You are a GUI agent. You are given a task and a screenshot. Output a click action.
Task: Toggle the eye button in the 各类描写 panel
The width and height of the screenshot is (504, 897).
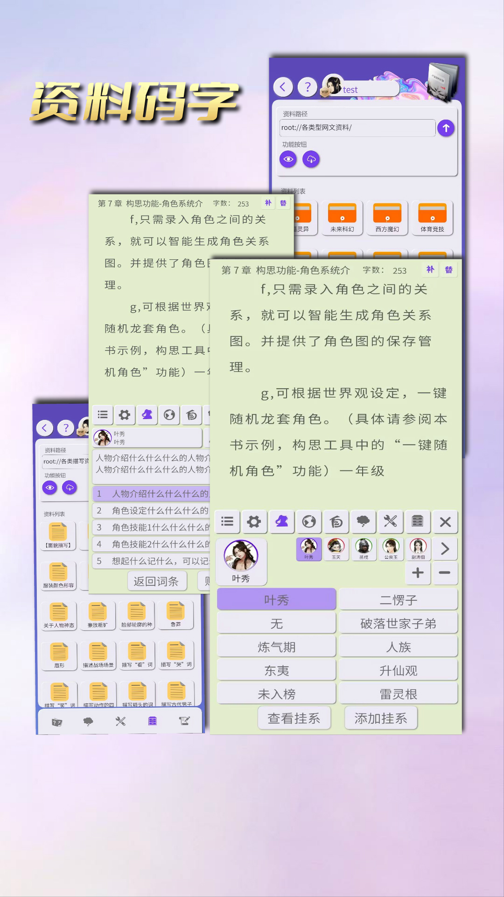pos(50,488)
